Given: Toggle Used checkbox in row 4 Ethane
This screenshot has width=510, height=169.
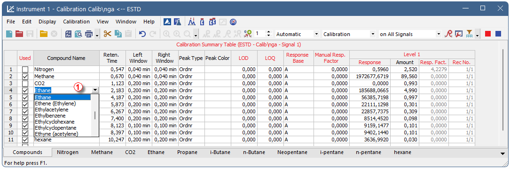Looking at the screenshot, I should pos(25,90).
